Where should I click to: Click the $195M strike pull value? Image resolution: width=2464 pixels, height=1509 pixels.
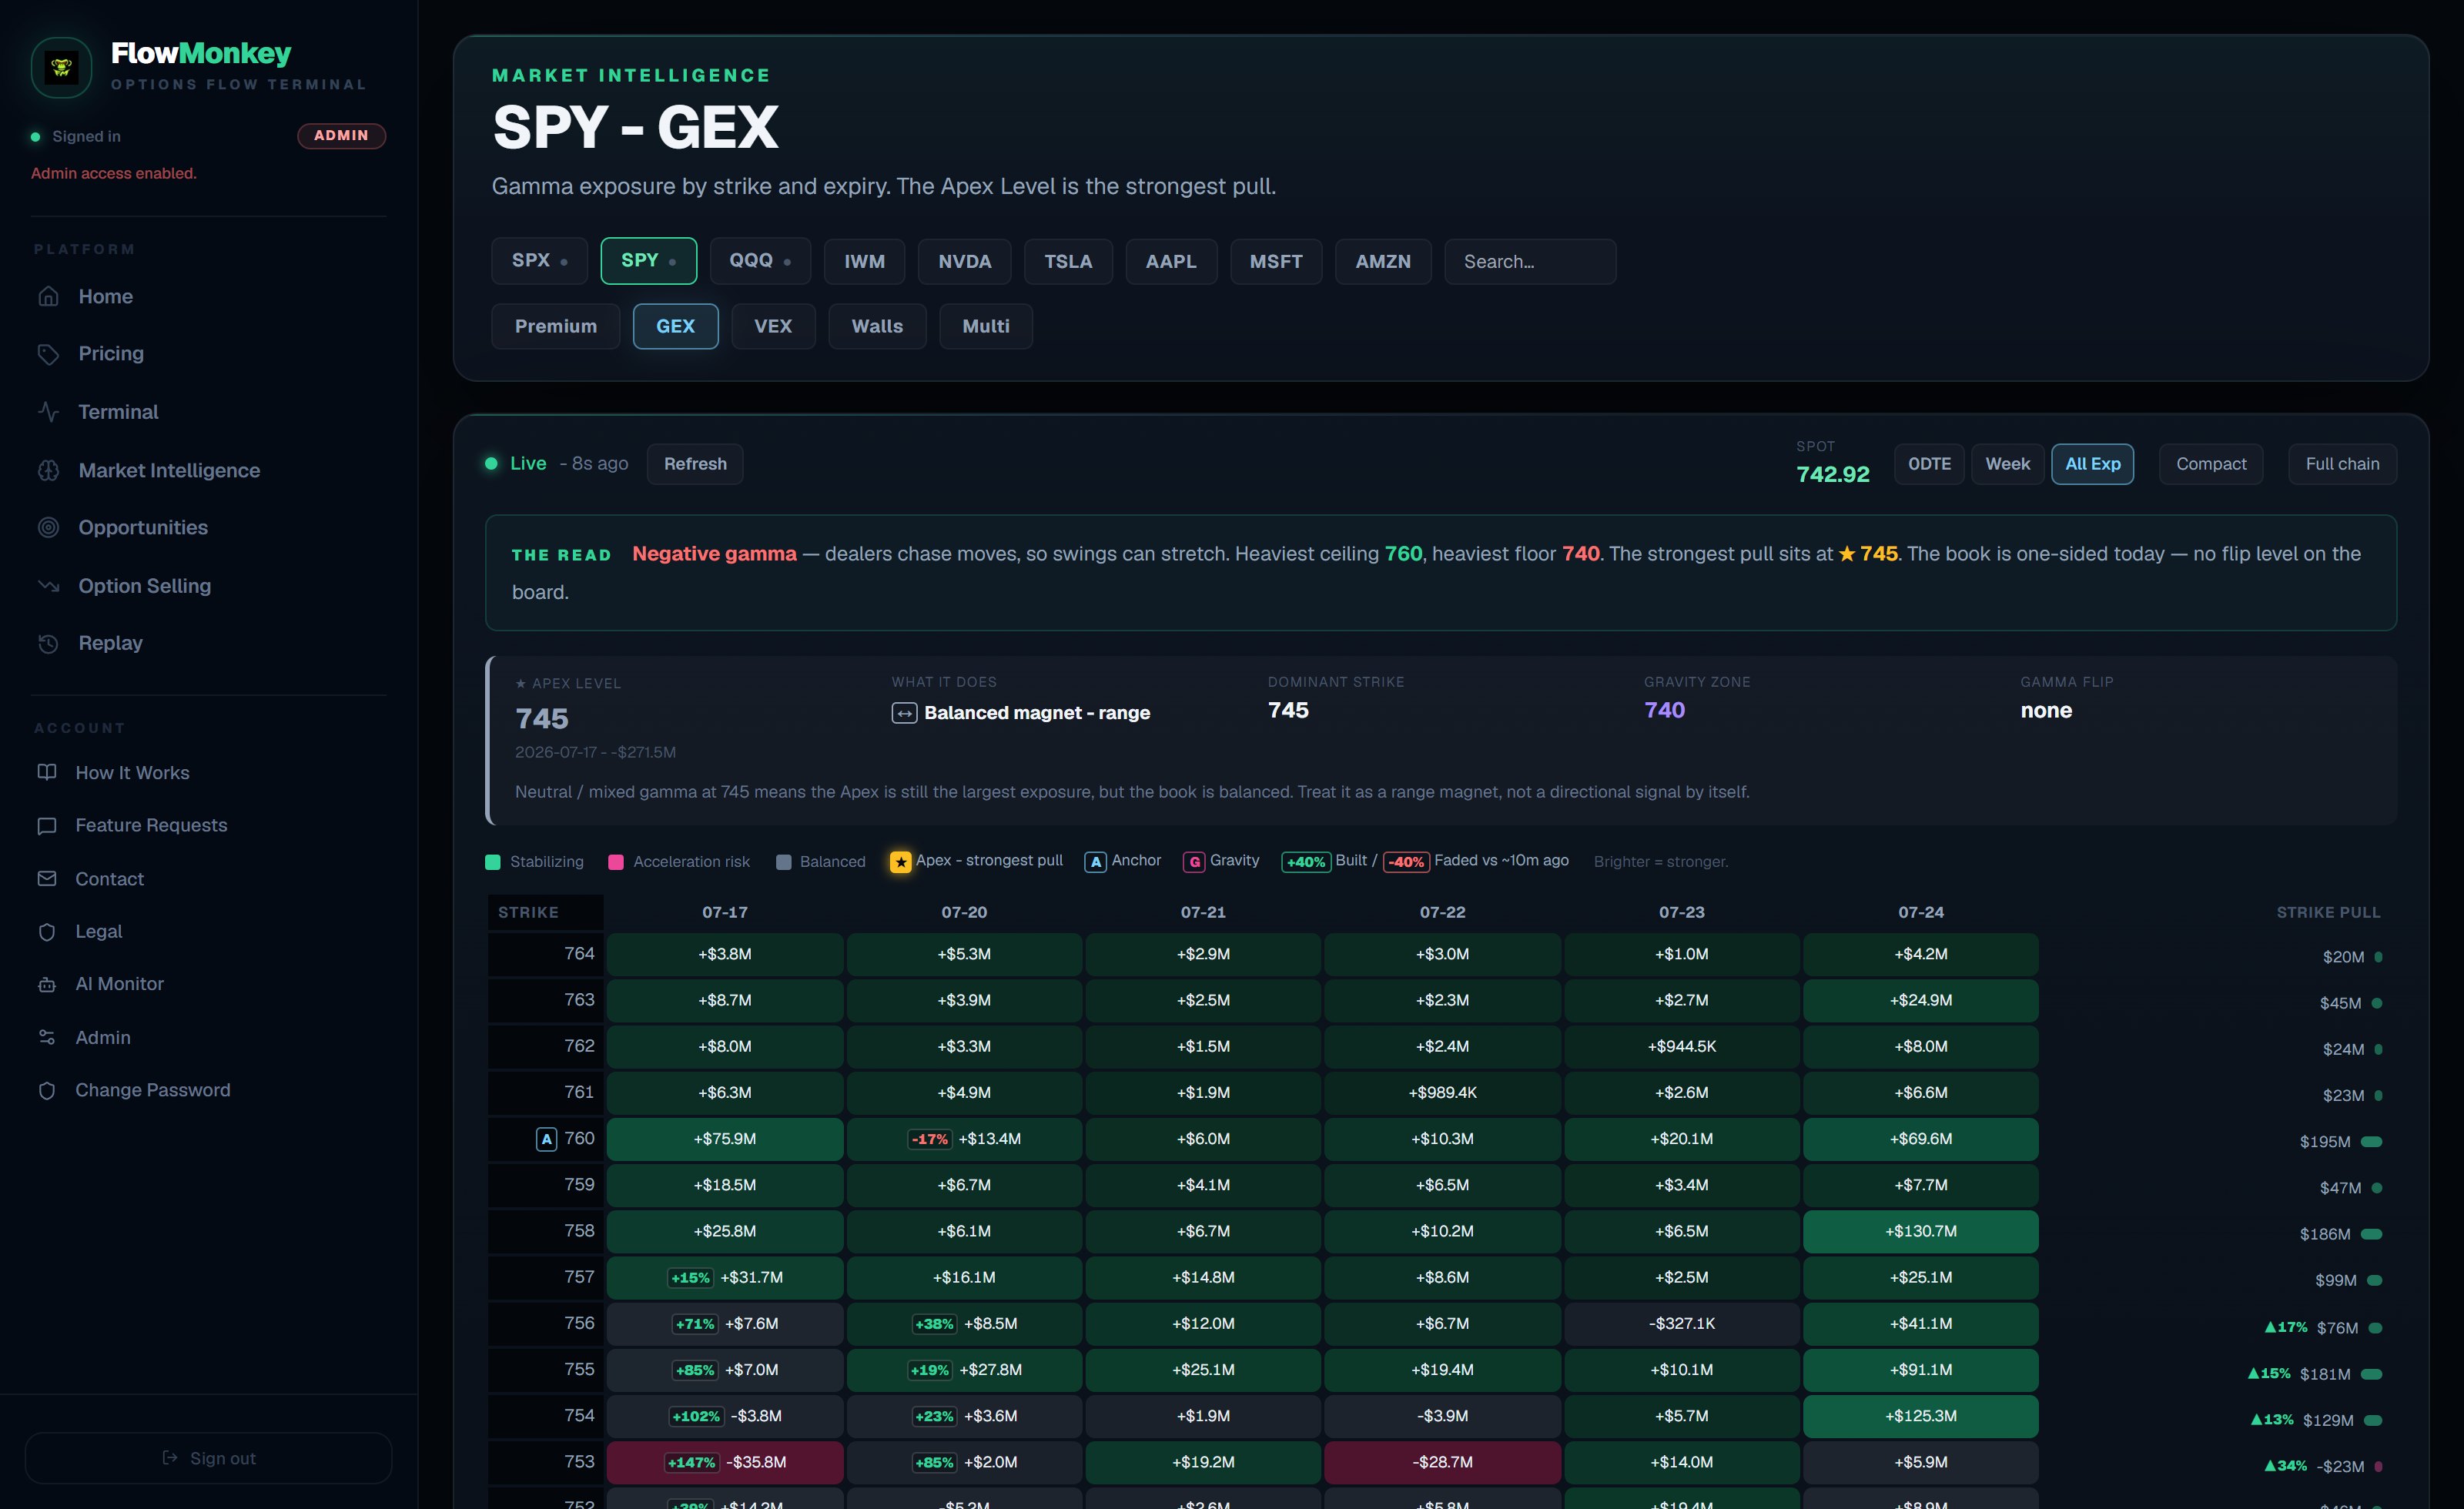(x=2324, y=1142)
